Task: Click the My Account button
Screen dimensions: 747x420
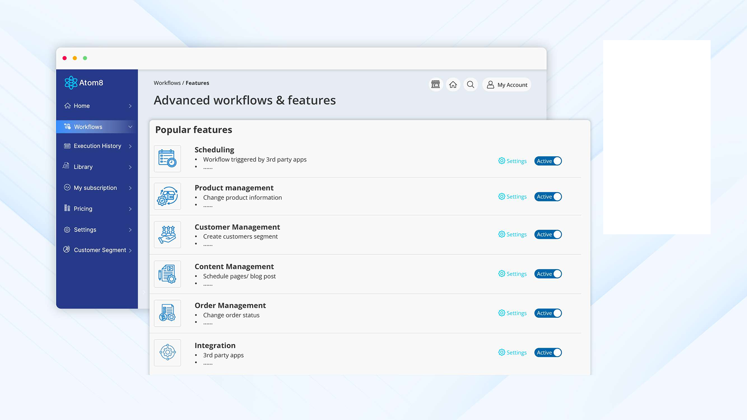Action: tap(507, 84)
